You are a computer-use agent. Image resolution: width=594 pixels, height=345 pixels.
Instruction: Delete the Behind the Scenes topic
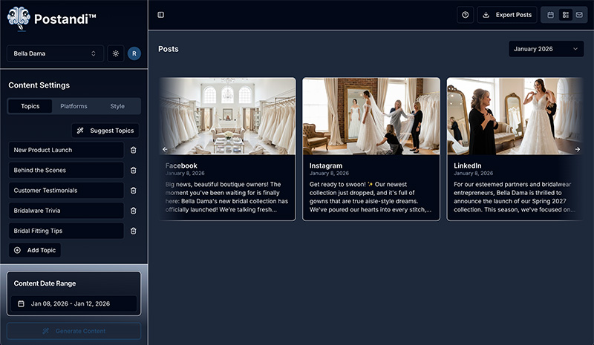[x=134, y=170]
